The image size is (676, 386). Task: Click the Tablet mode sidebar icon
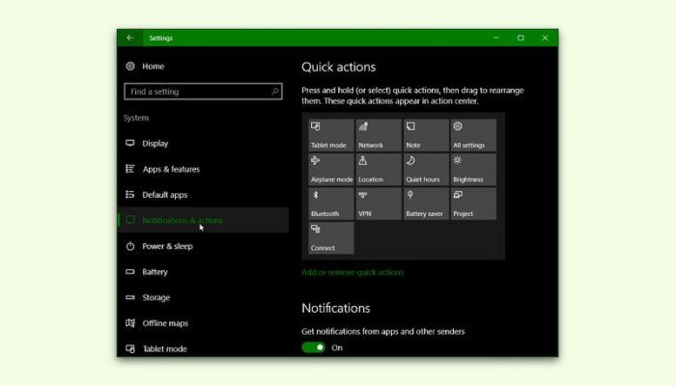pyautogui.click(x=129, y=348)
